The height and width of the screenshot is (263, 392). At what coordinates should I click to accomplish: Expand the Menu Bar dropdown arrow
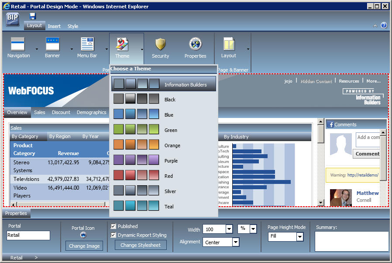pos(107,49)
